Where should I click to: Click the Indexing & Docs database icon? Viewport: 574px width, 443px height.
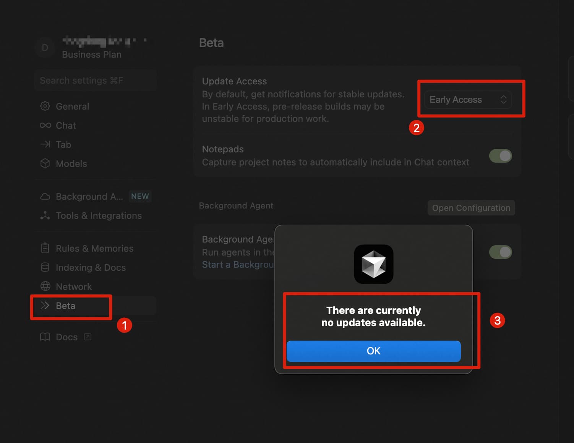point(45,267)
